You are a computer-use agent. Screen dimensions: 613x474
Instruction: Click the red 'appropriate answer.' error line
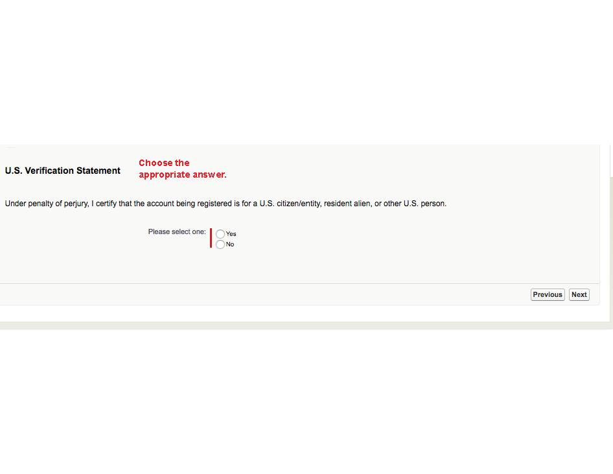click(x=182, y=174)
